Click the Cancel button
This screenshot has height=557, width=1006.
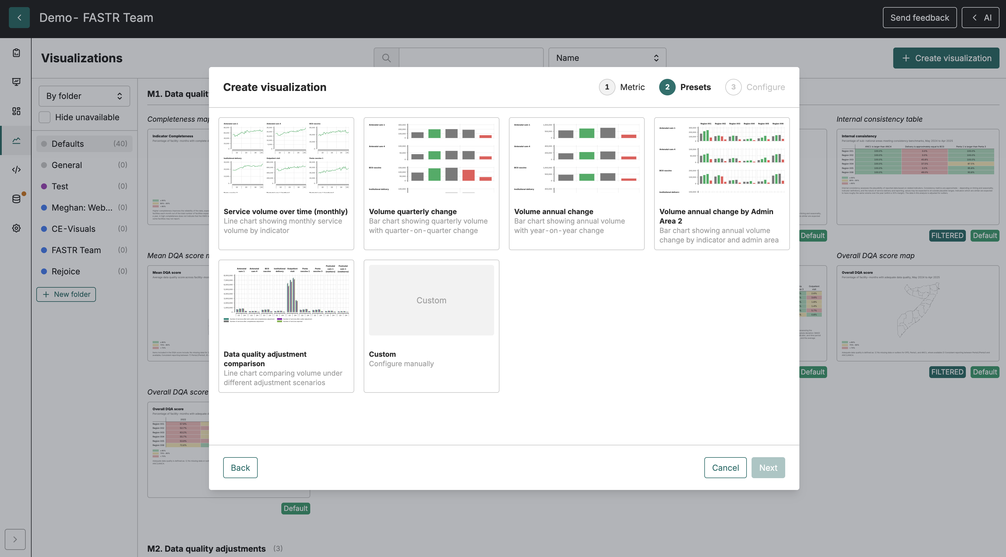pos(725,468)
